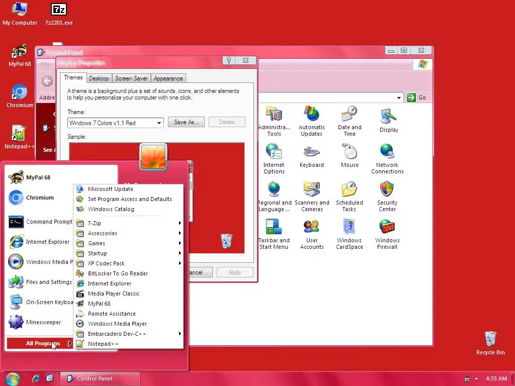Expand the XP Codec Pack submenu
515x386 pixels.
pos(129,263)
